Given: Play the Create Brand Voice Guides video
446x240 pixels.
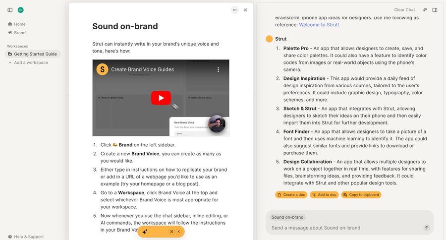Looking at the screenshot, I should (x=161, y=98).
